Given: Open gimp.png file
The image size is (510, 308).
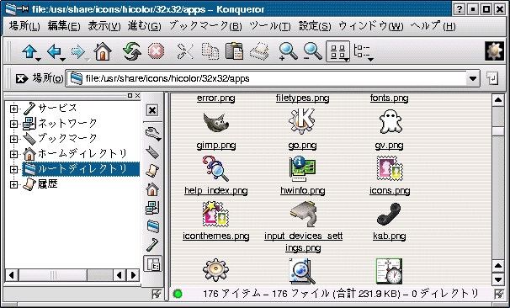Looking at the screenshot, I should point(216,131).
